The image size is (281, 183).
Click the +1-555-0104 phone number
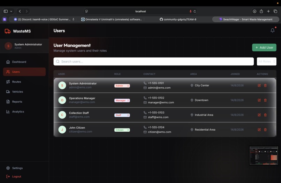point(156,127)
